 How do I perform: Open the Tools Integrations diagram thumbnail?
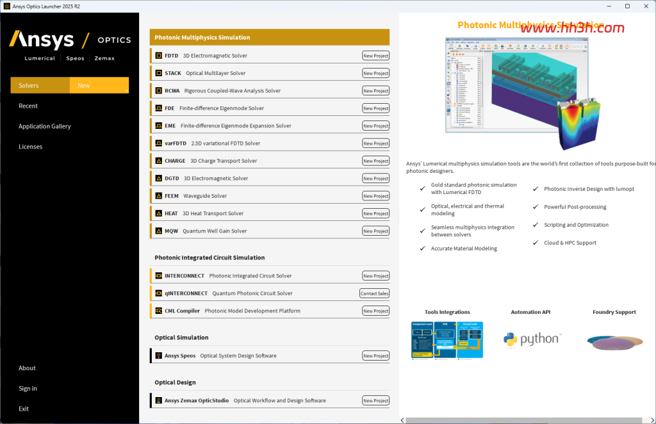click(x=447, y=340)
